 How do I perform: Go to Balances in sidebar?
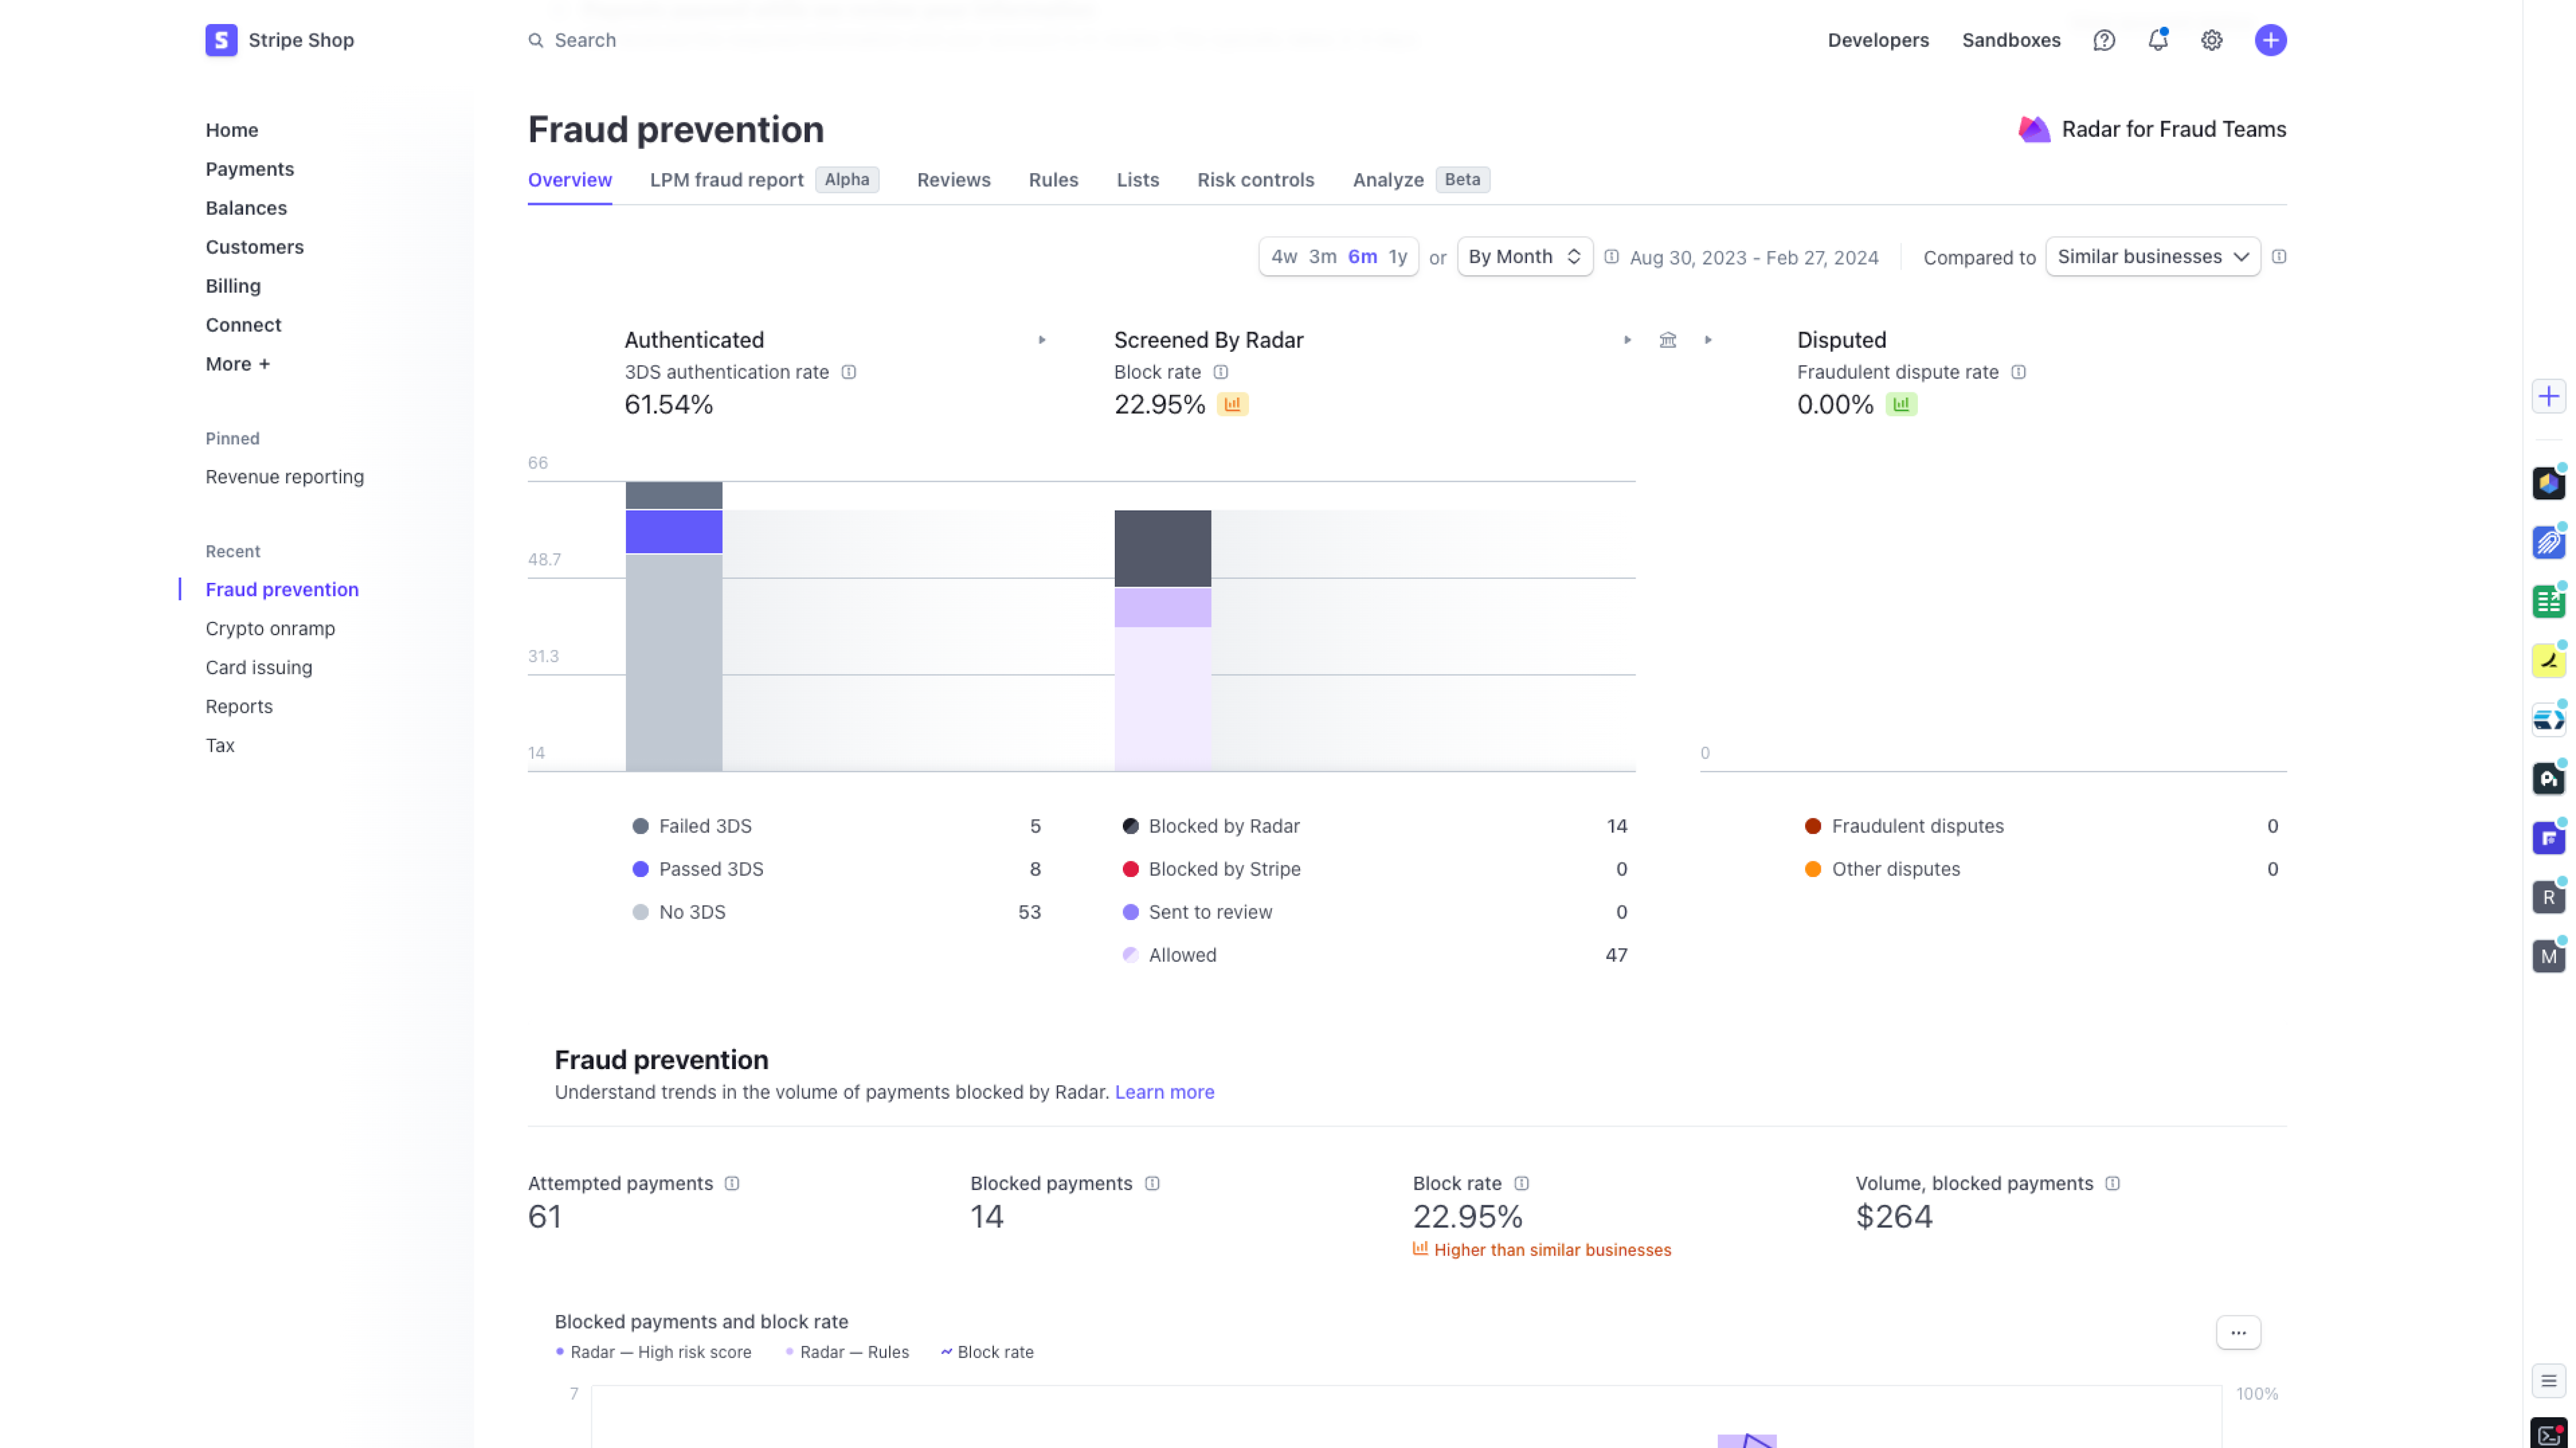pyautogui.click(x=246, y=208)
